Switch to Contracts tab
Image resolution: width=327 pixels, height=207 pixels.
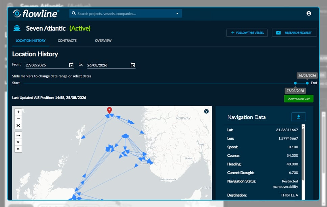(67, 40)
